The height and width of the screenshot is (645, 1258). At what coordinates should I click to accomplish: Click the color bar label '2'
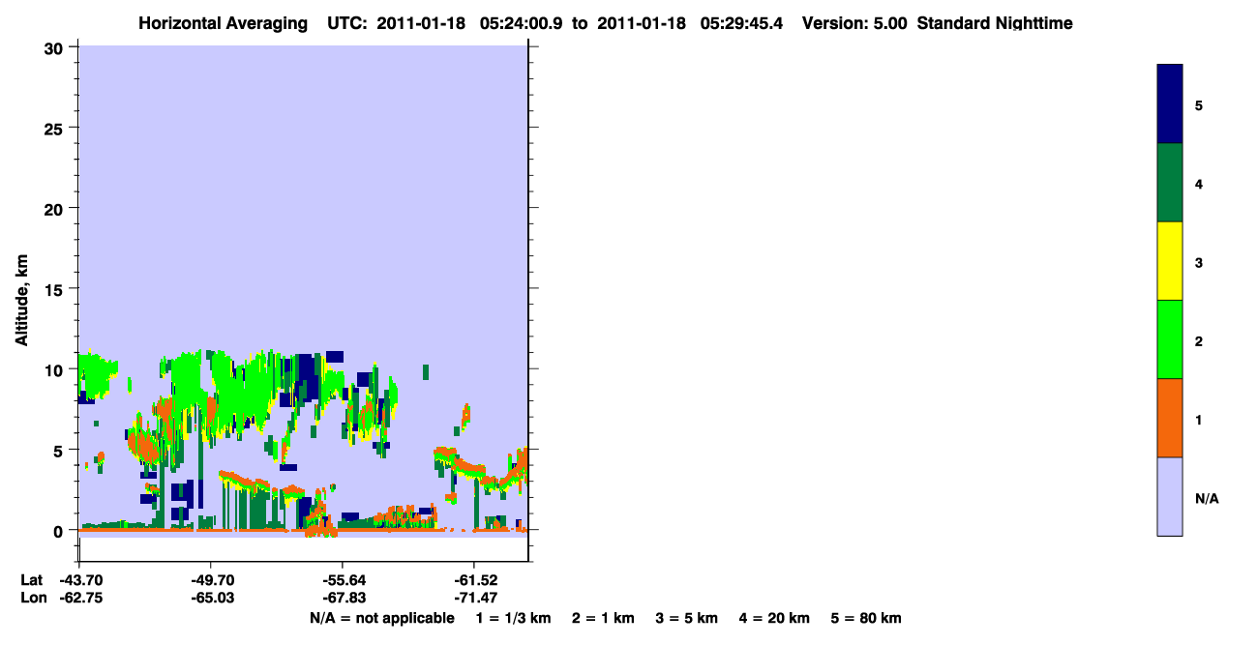pyautogui.click(x=1199, y=341)
